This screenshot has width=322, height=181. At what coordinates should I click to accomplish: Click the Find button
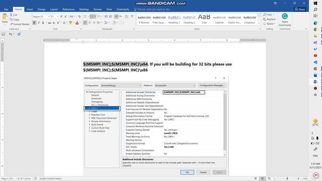269,15
